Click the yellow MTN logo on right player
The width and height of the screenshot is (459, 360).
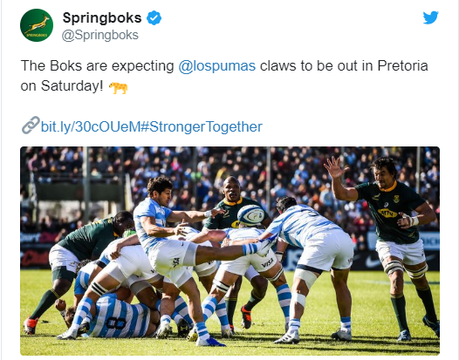coord(387,213)
